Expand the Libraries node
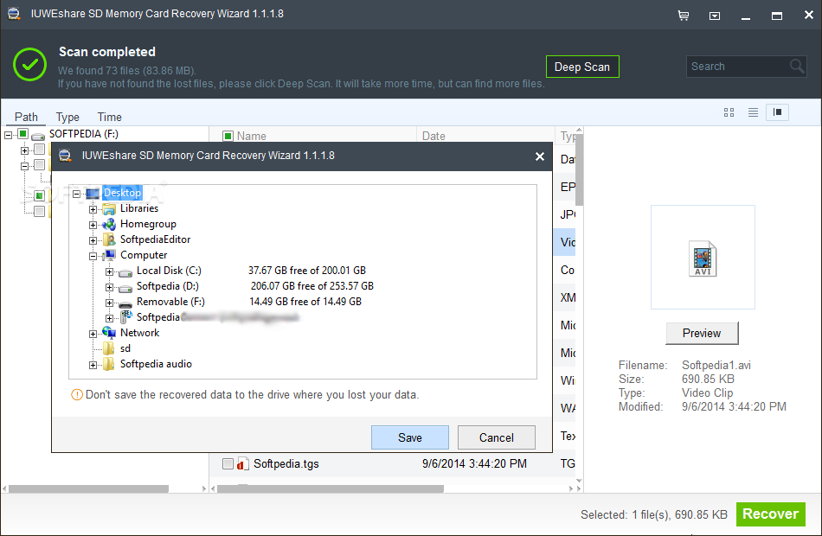The height and width of the screenshot is (536, 822). point(93,209)
